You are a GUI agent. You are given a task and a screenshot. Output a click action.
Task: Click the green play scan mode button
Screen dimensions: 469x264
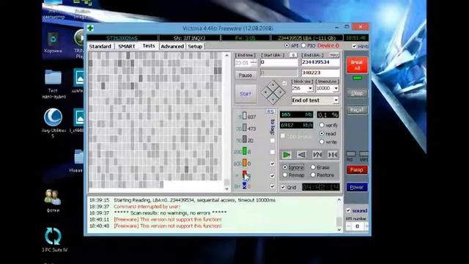[x=287, y=155]
